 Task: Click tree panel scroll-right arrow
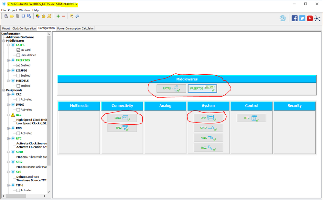45,196
